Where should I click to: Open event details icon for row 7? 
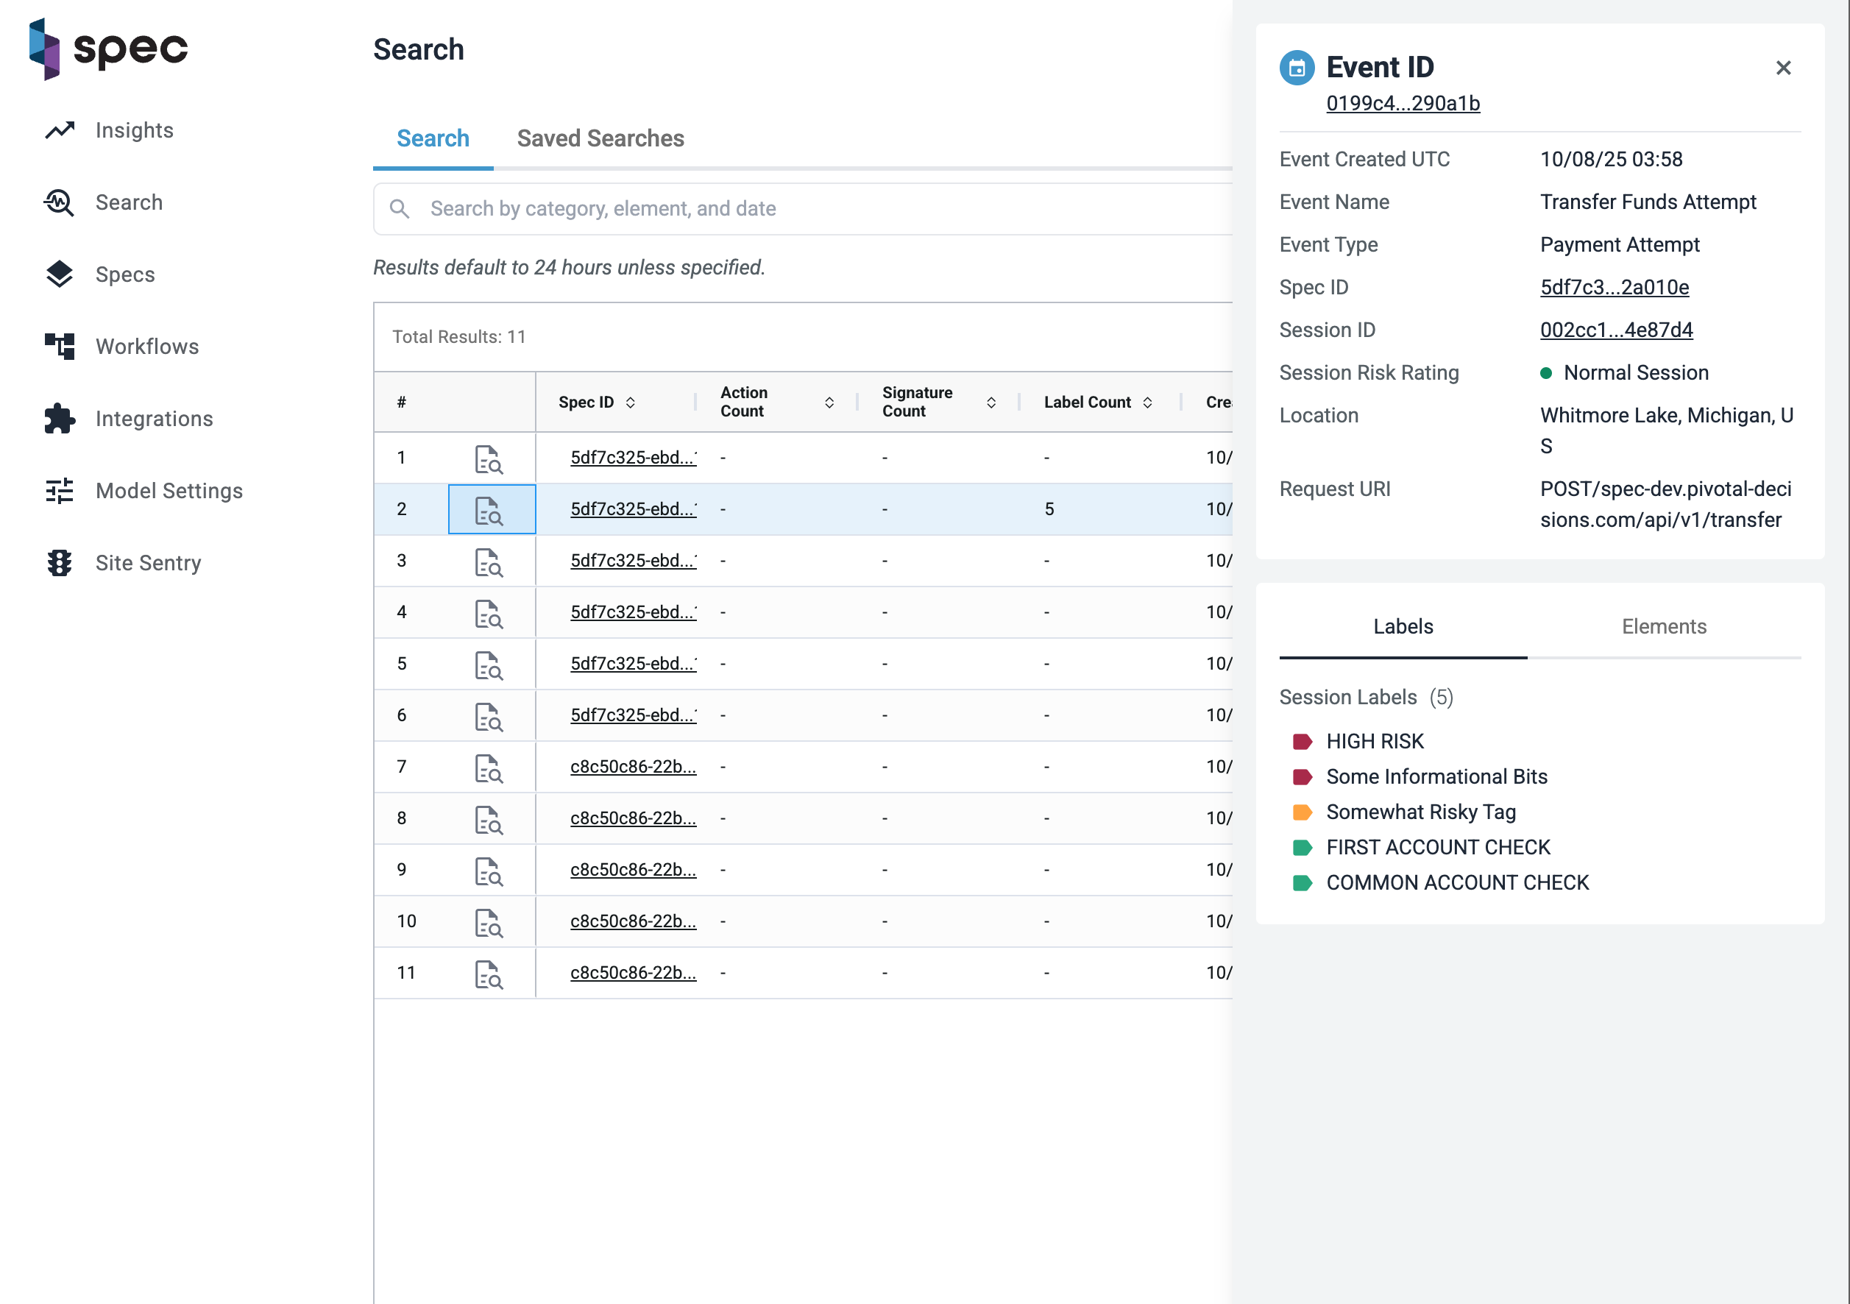point(489,768)
